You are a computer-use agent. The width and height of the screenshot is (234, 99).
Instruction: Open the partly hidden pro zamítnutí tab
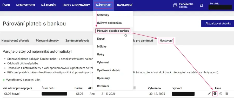coord(143,41)
